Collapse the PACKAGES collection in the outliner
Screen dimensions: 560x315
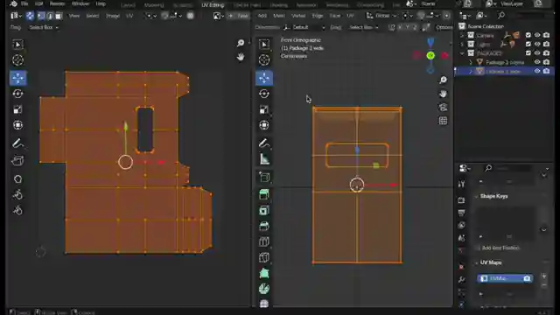(x=462, y=53)
